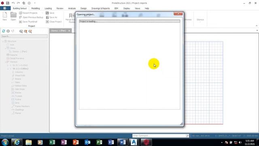259x146 pixels.
Task: Click the globe icon in the tree toolbar
Action: (x=8, y=31)
